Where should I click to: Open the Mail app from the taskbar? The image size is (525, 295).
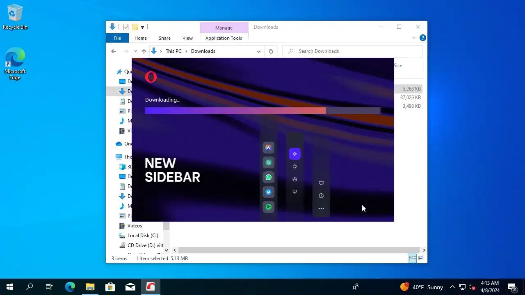click(130, 287)
